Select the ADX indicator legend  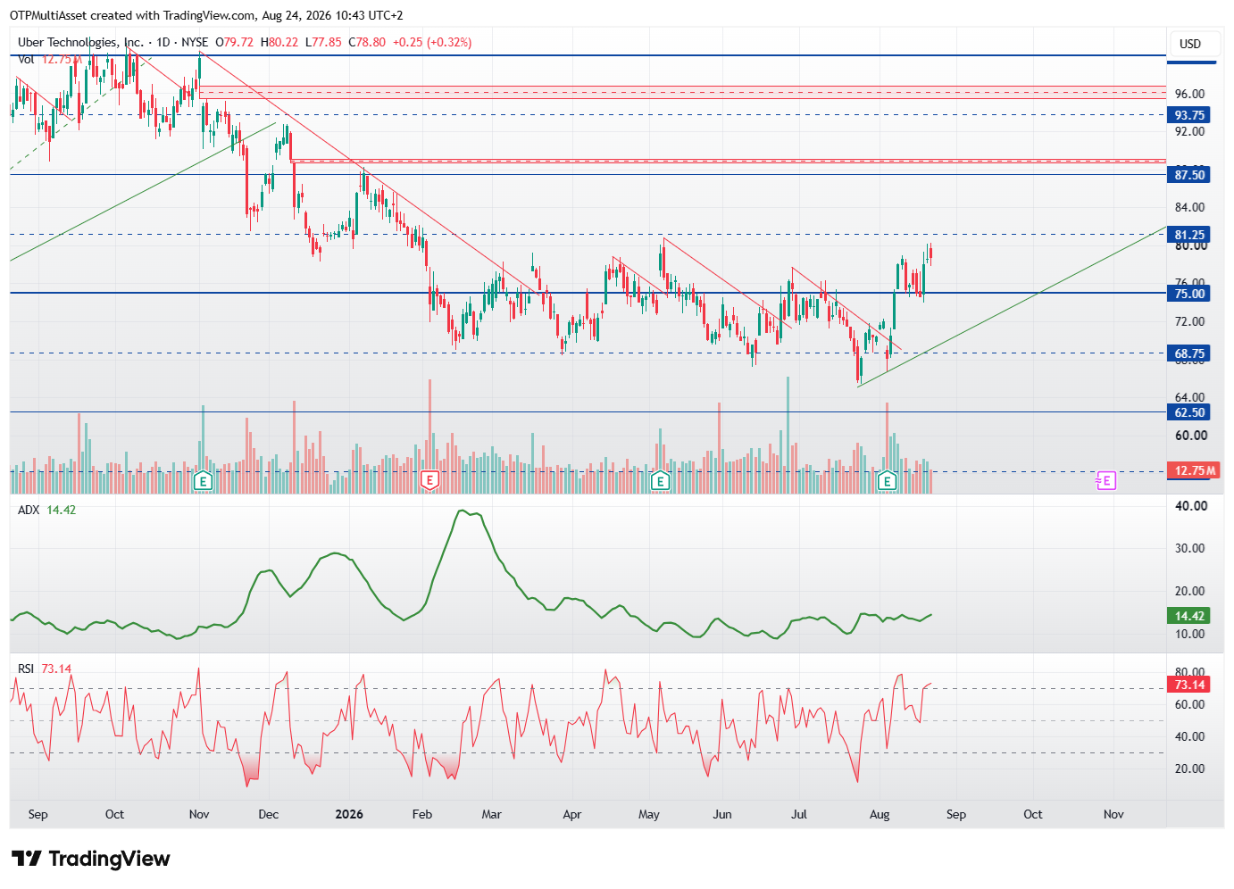click(47, 510)
